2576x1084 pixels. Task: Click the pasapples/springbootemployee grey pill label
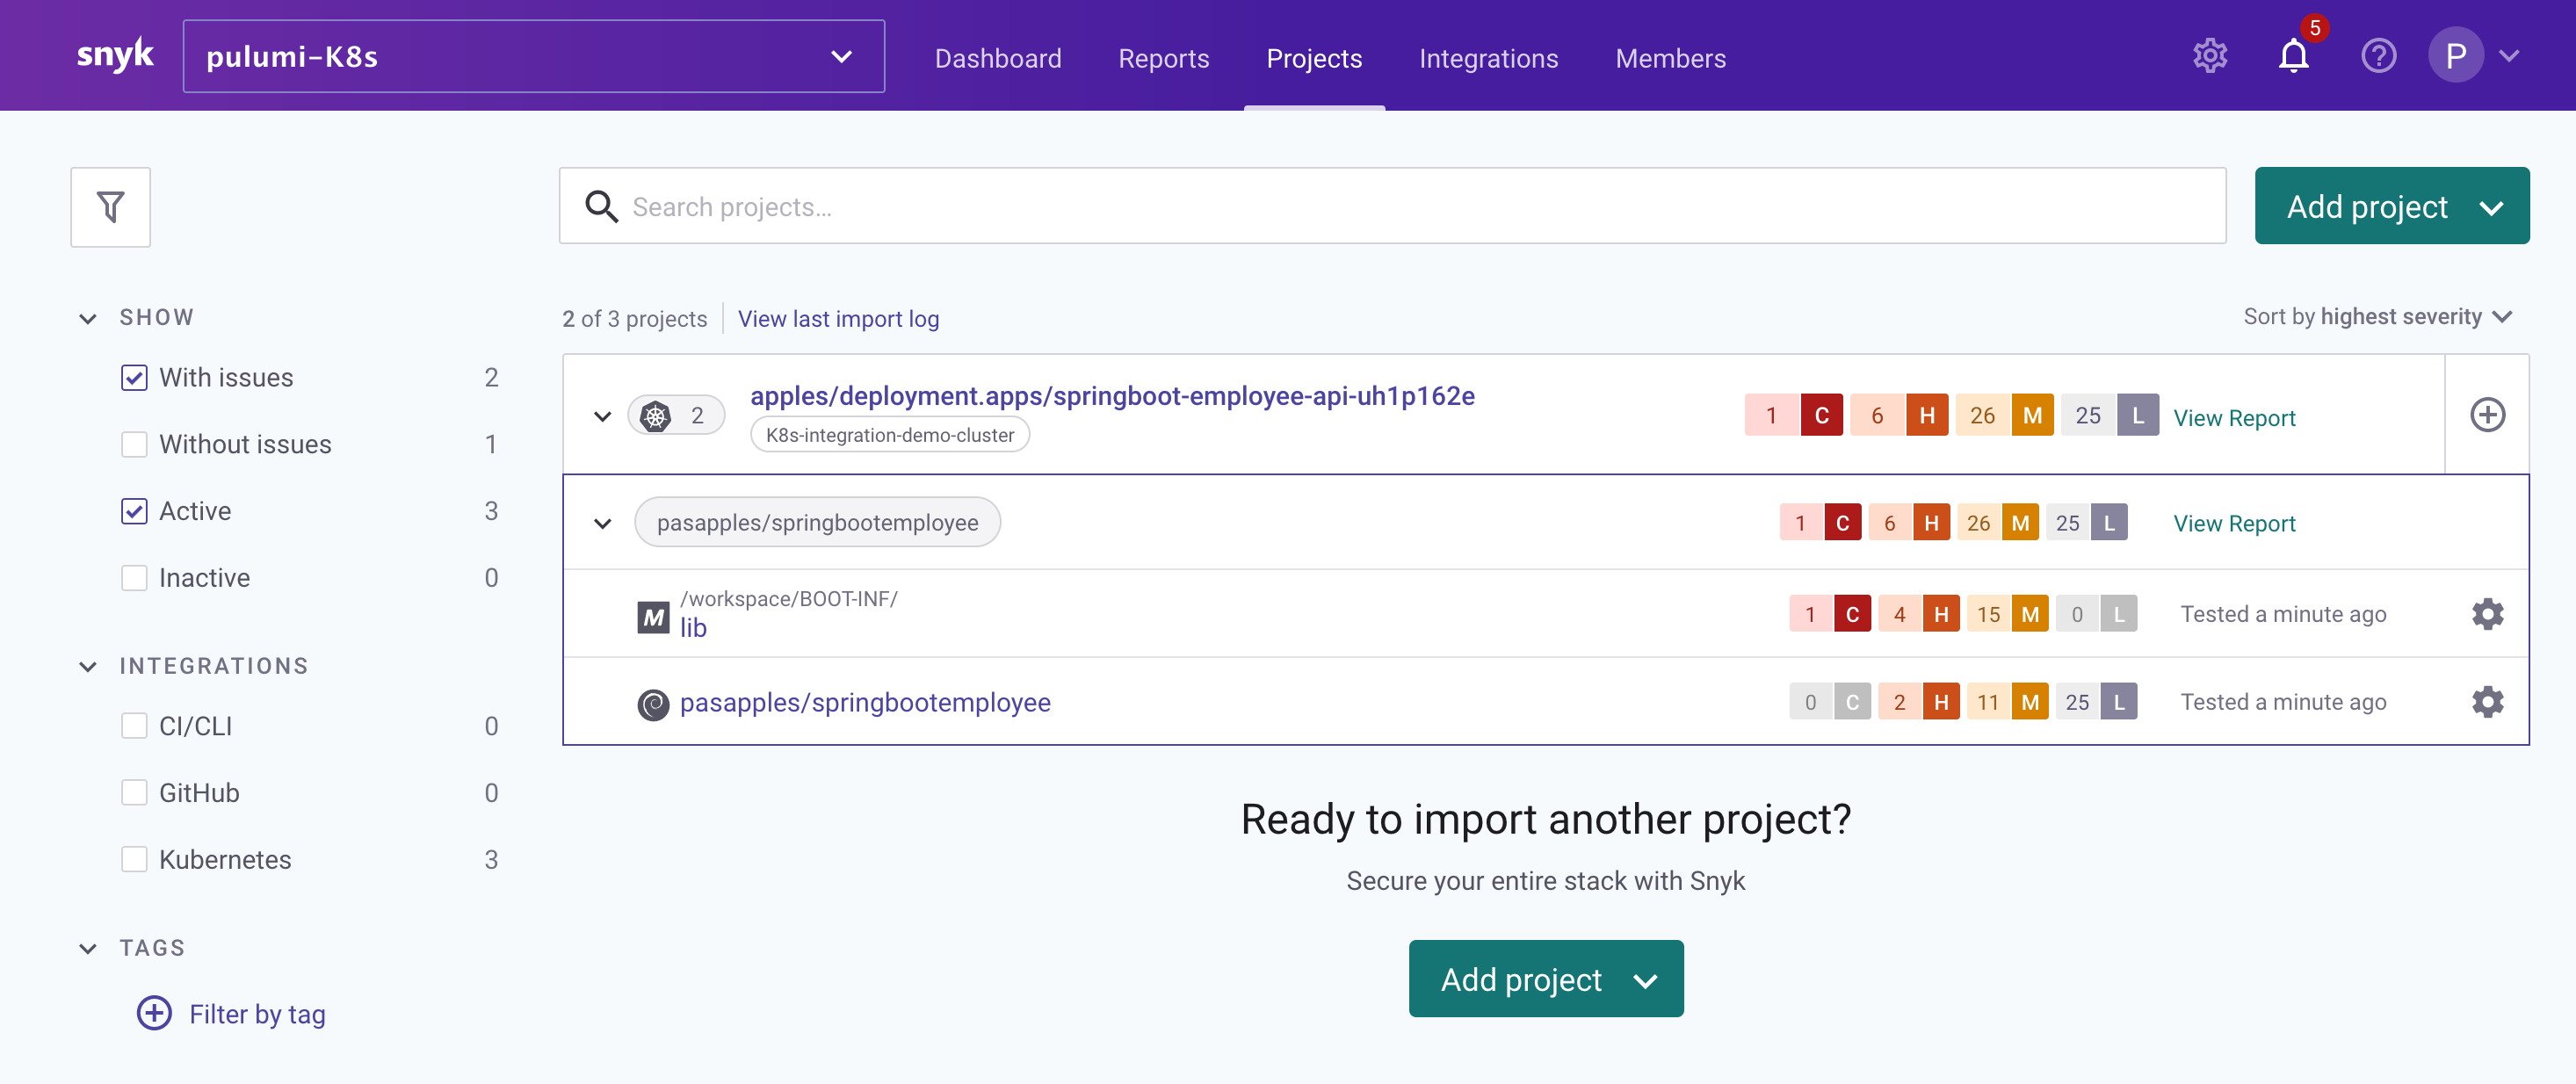point(817,523)
